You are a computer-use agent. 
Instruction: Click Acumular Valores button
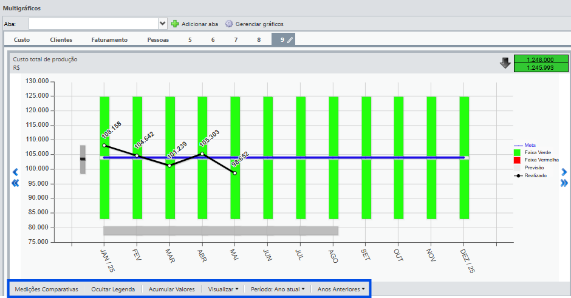tap(171, 290)
